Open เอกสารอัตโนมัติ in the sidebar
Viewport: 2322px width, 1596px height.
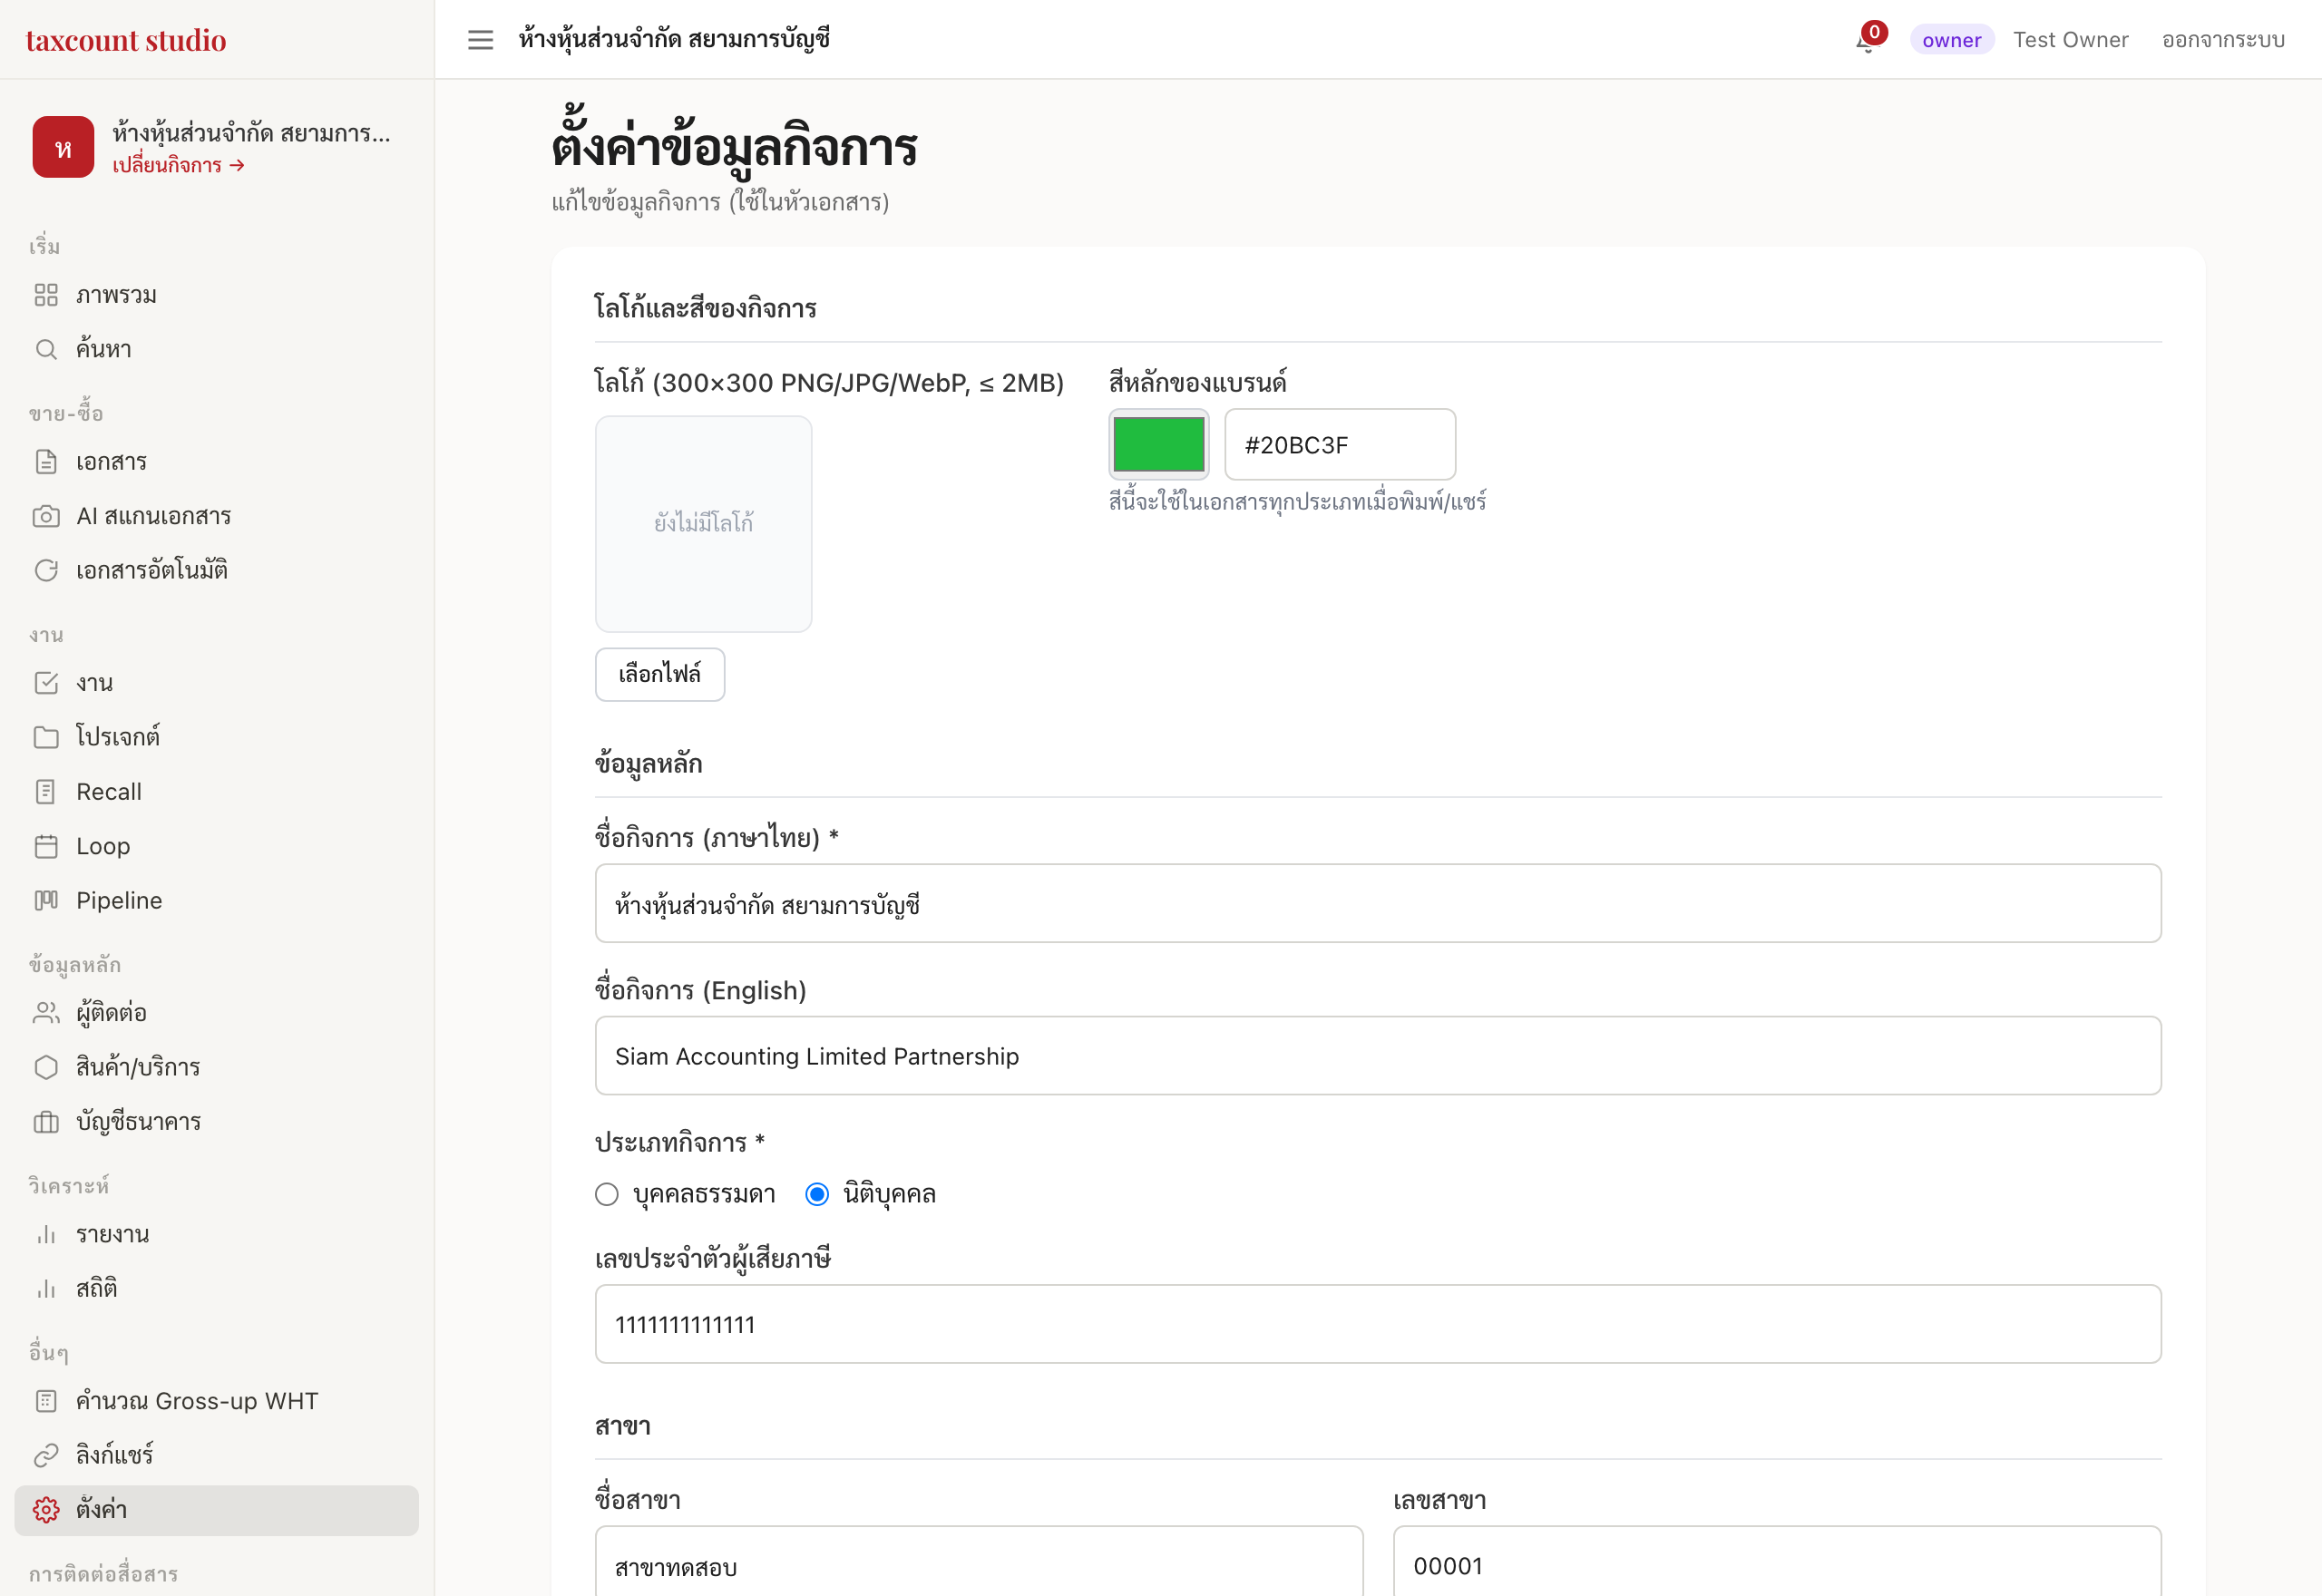coord(216,570)
